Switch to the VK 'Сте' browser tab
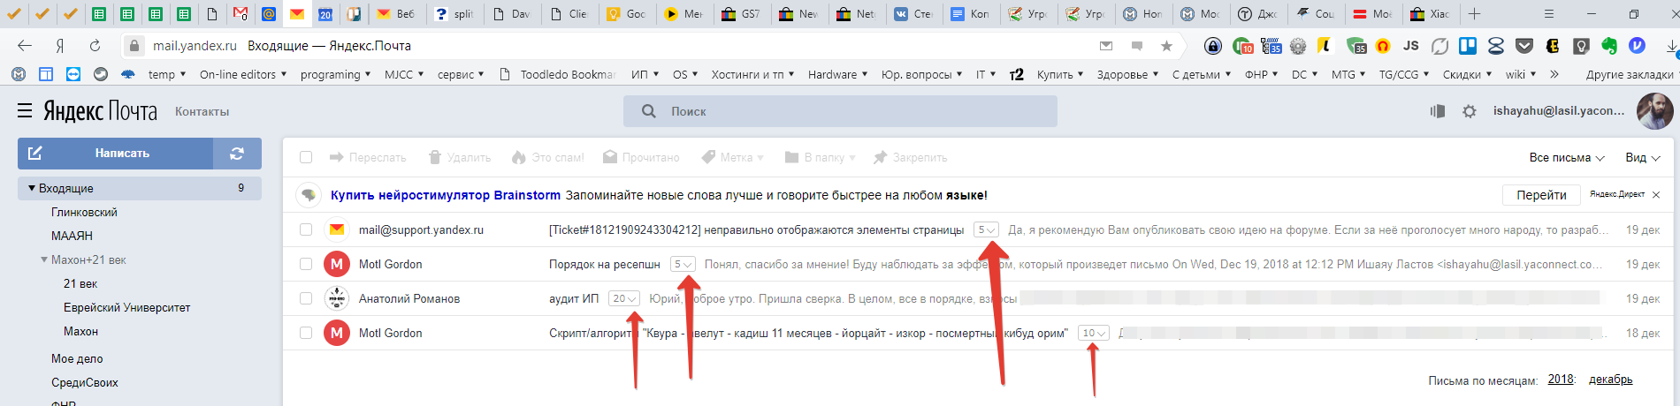 point(913,14)
